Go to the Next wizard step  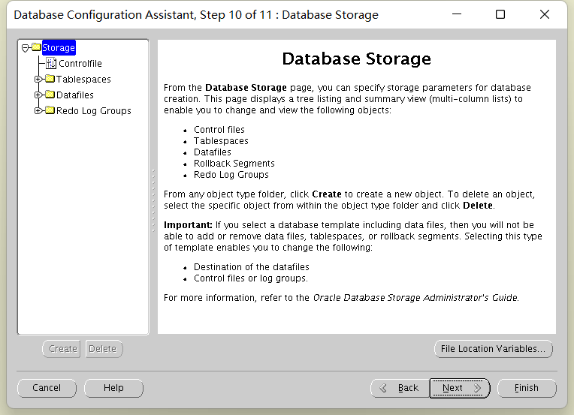coord(460,388)
